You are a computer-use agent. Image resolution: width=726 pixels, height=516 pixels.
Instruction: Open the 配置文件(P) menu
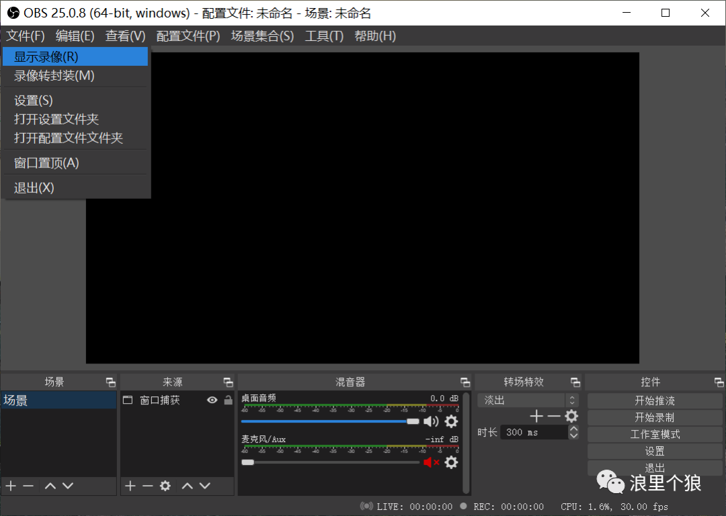click(x=188, y=36)
